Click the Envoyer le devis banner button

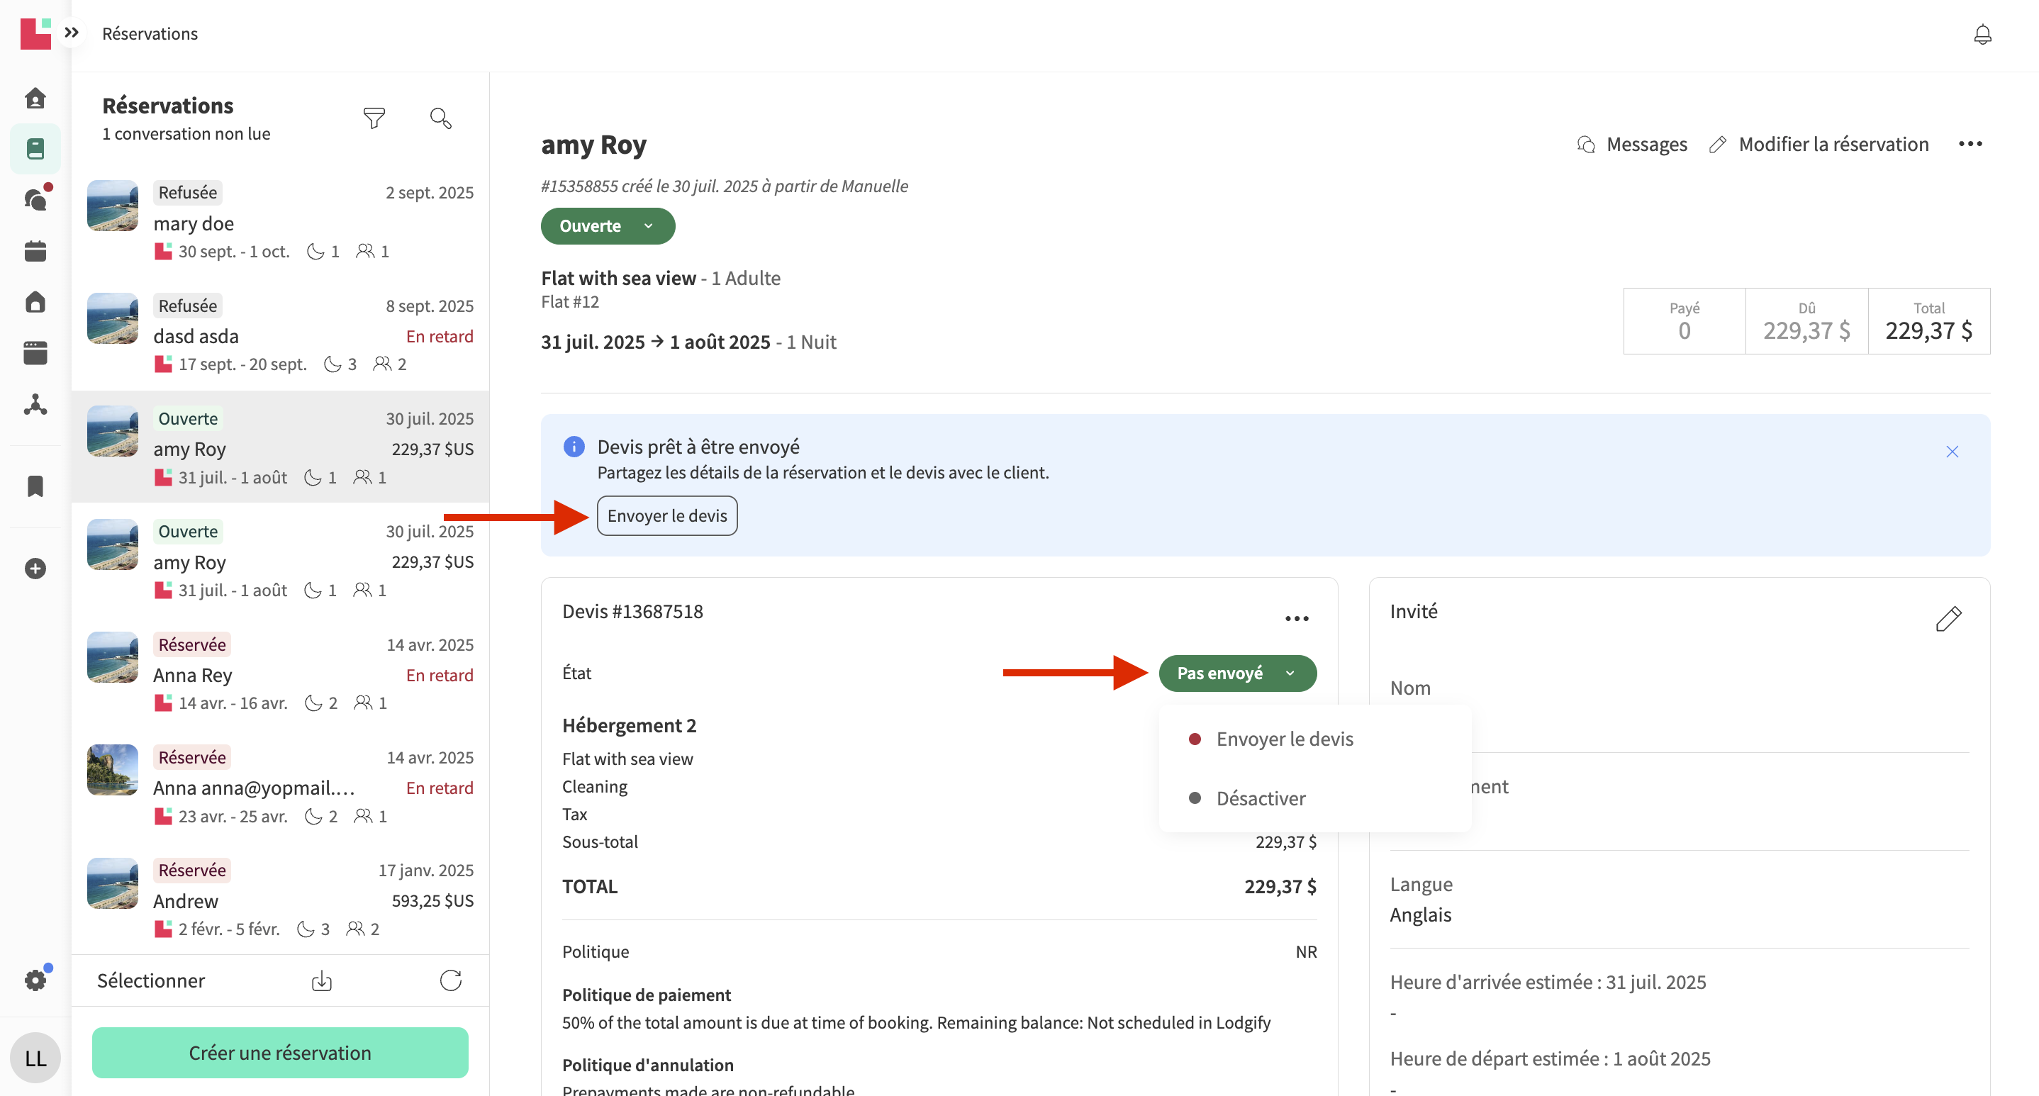[666, 516]
